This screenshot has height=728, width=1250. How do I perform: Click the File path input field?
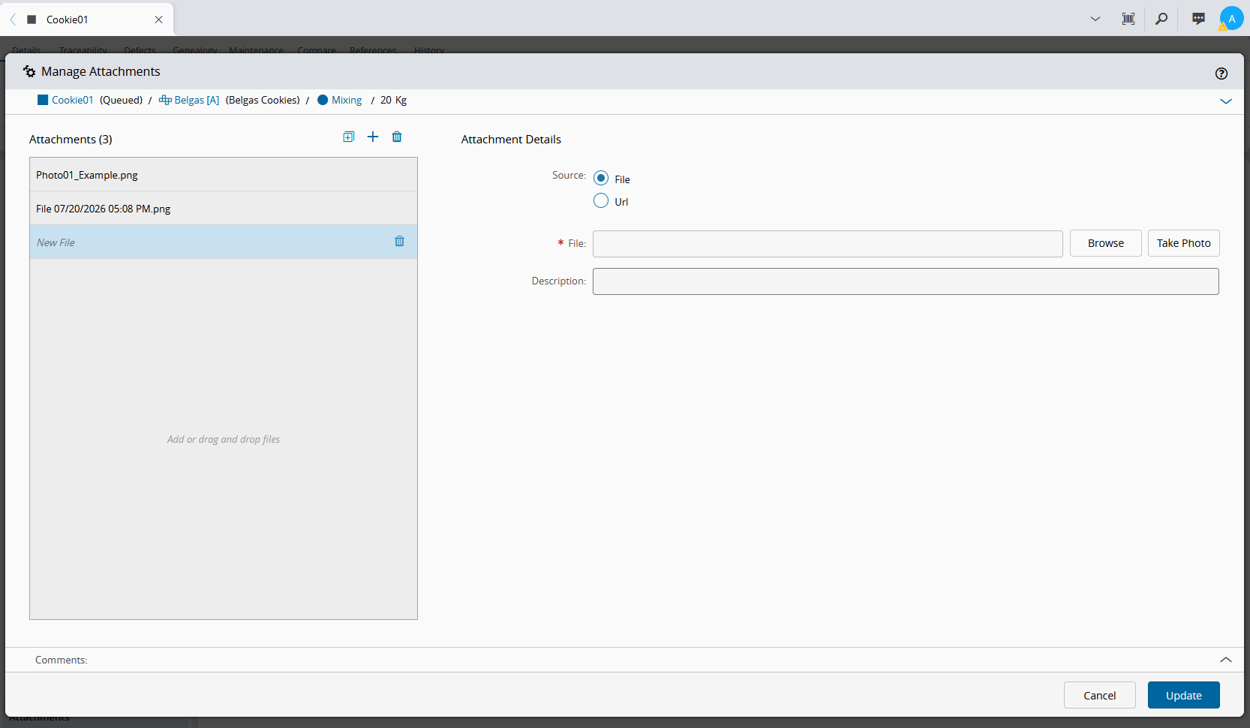tap(828, 244)
